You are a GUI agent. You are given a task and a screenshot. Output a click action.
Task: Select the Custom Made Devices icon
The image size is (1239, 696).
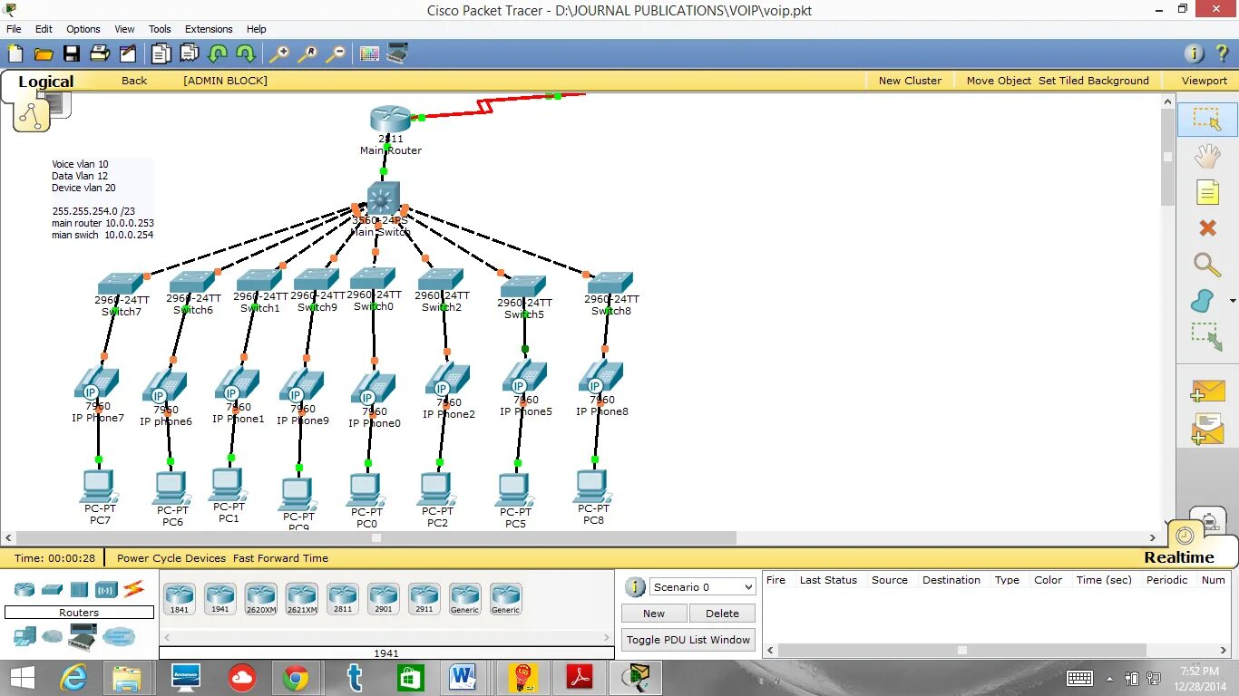83,636
